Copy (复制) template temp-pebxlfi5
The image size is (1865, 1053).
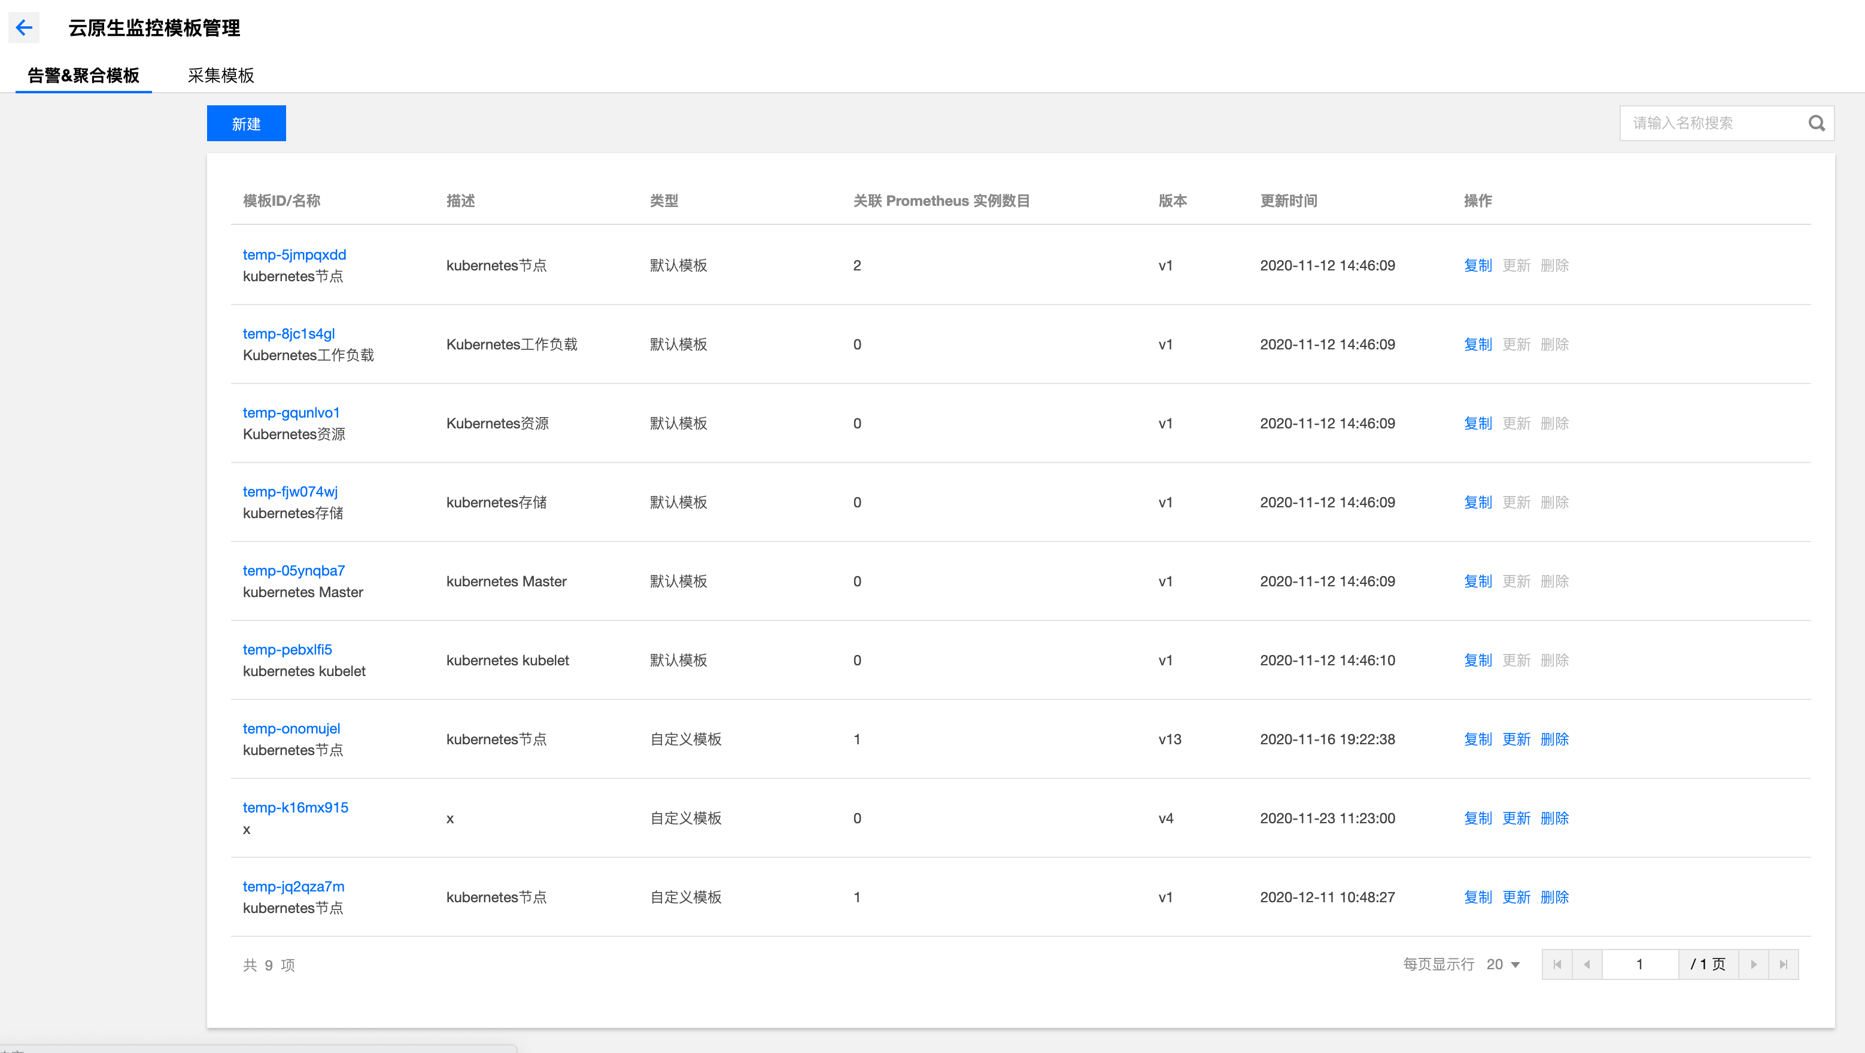[x=1478, y=660]
